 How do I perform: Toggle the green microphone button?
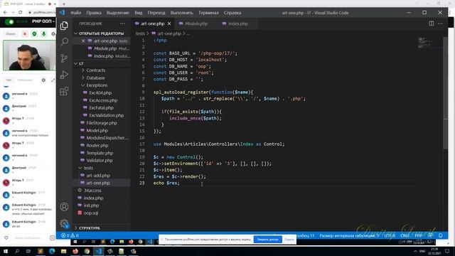pos(44,34)
